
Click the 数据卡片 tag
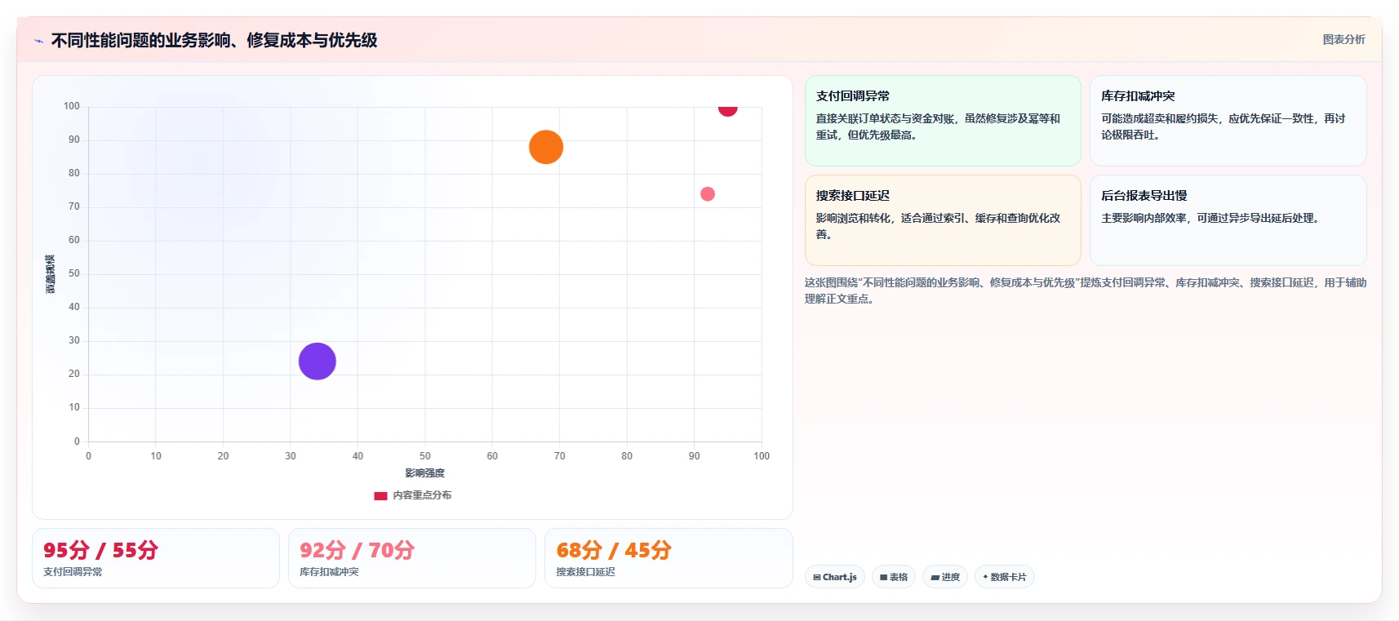(1005, 577)
